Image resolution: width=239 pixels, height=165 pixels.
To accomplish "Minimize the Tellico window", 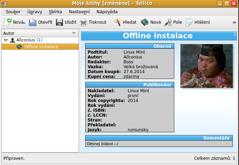I will (220, 3).
